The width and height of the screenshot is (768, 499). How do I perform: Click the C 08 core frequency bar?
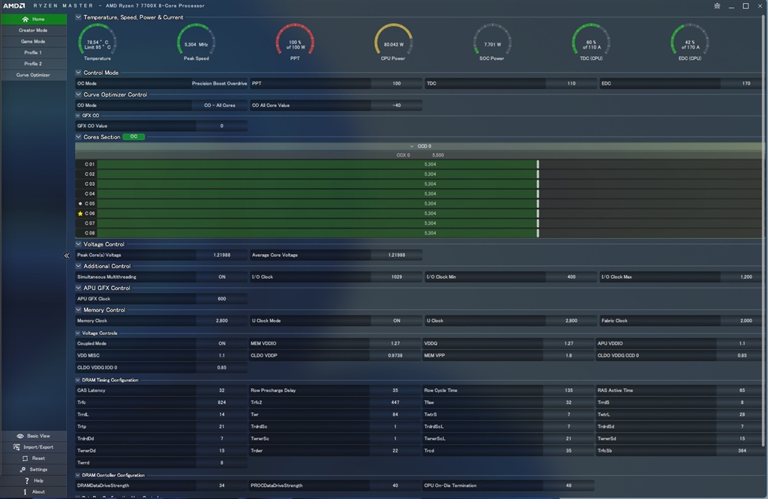[318, 233]
